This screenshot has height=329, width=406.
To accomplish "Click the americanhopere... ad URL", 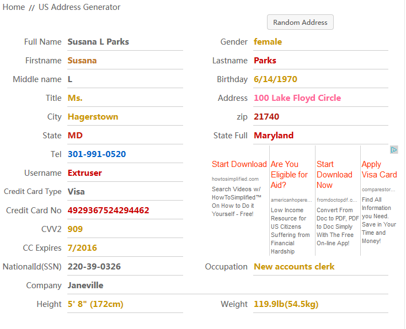I will click(x=291, y=200).
